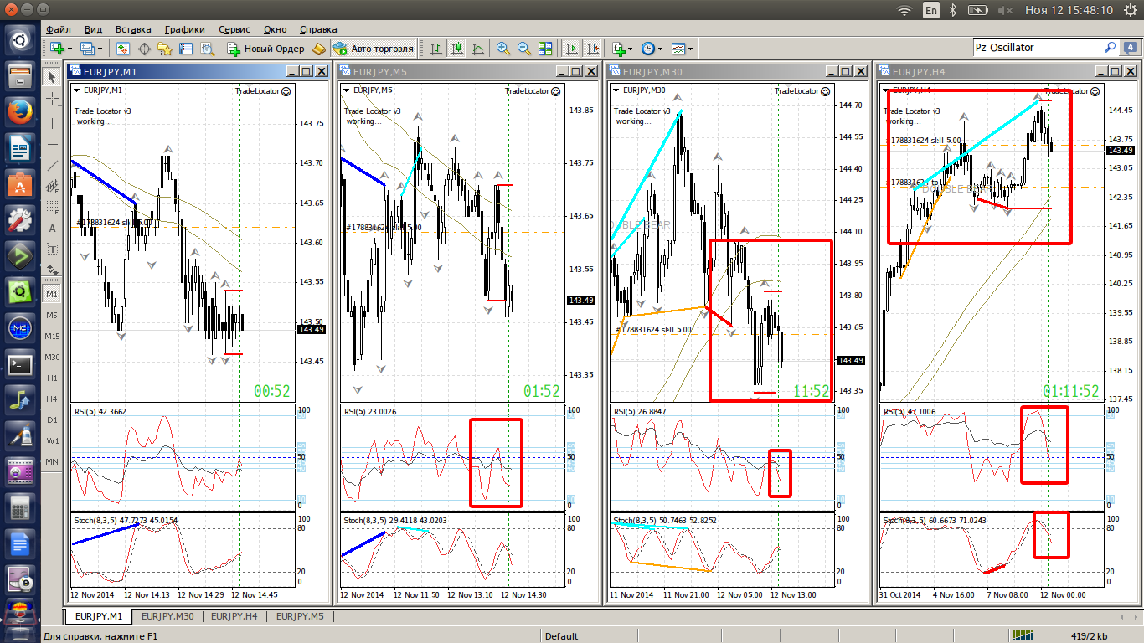Click the search magnifier icon
This screenshot has width=1144, height=643.
click(1111, 48)
